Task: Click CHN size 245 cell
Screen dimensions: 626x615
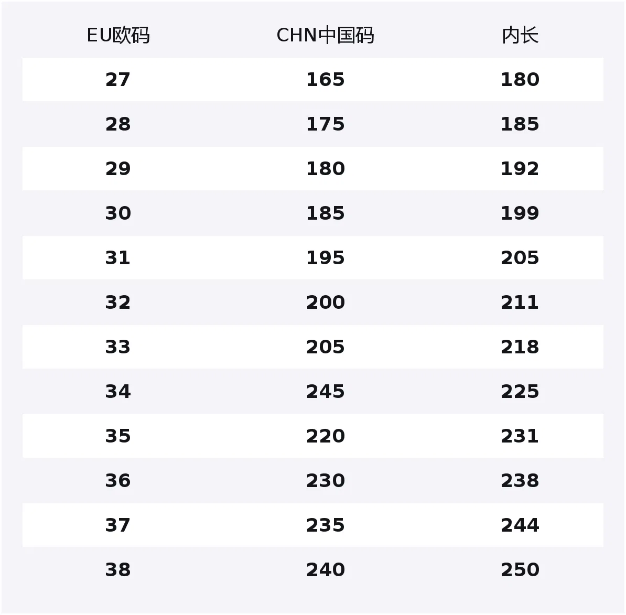Action: pyautogui.click(x=326, y=391)
